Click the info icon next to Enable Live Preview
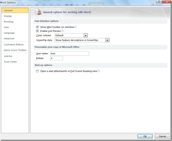This screenshot has height=141, width=172. point(63,31)
